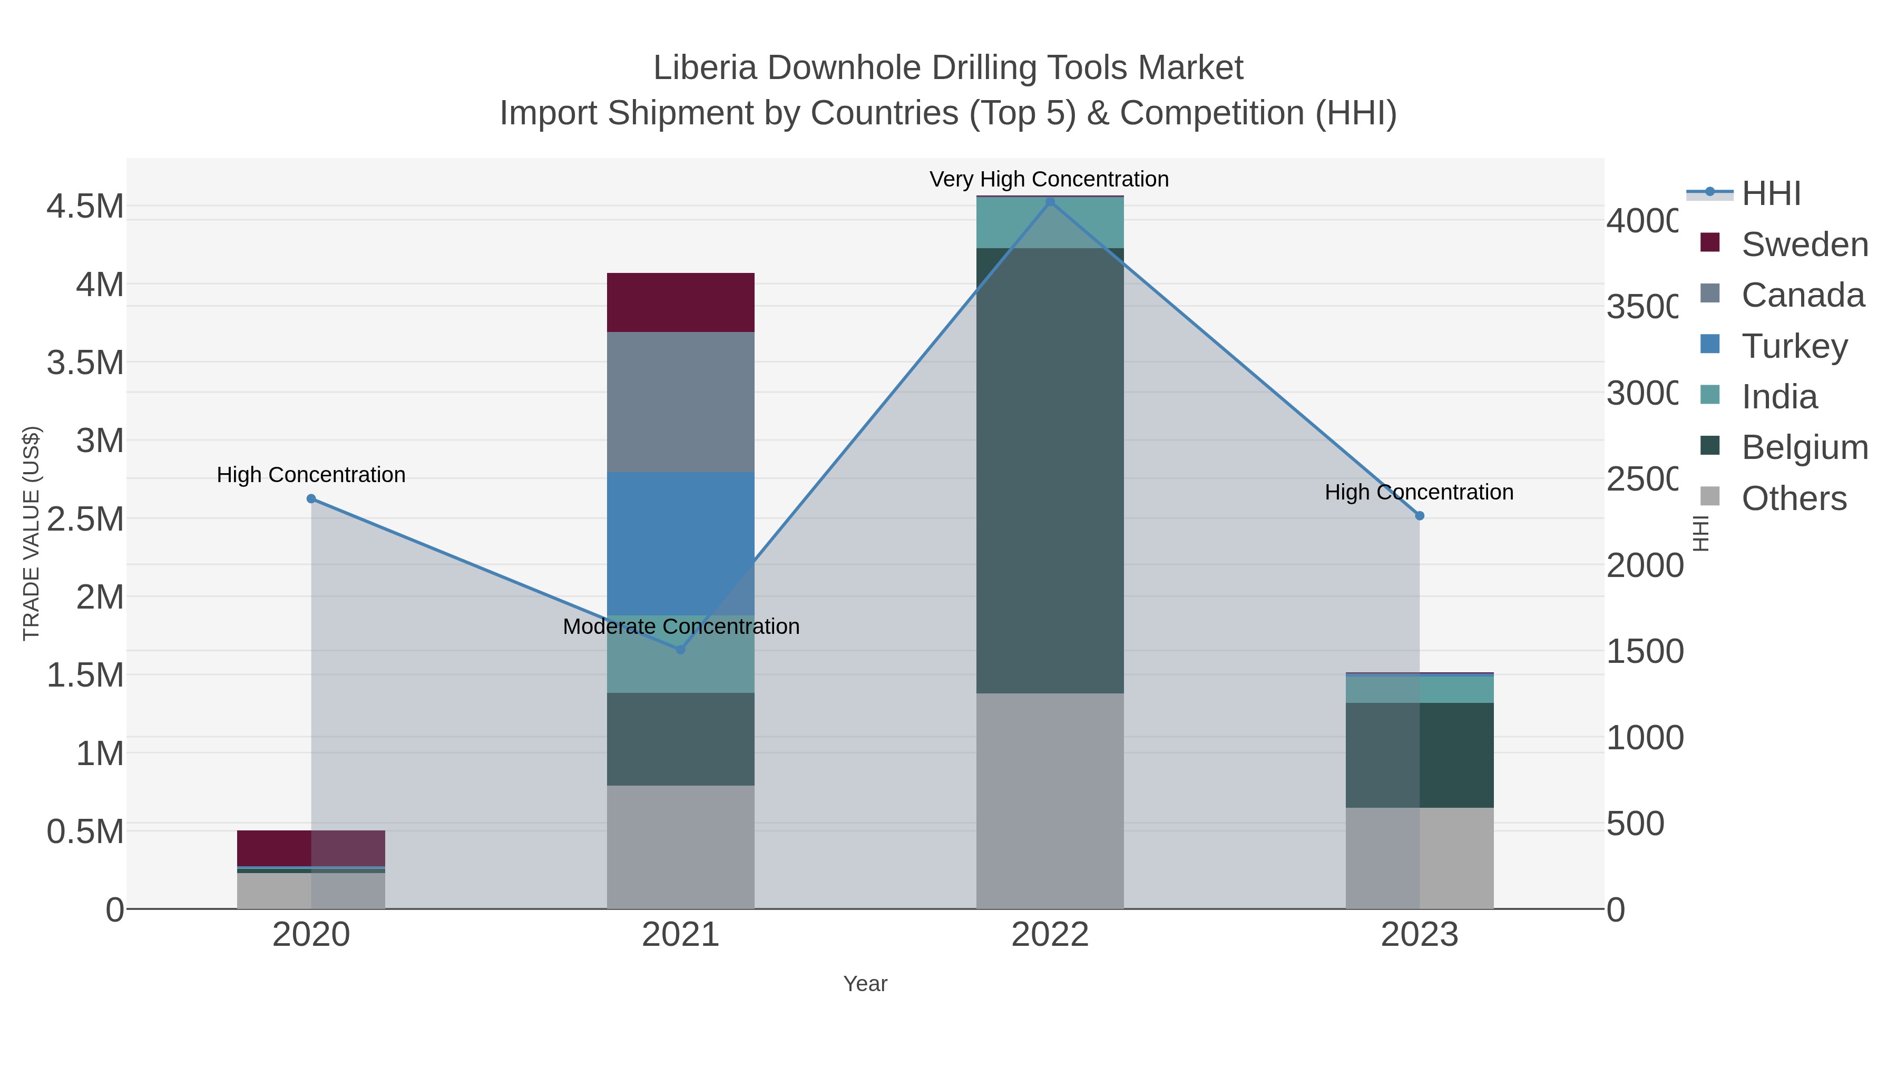
Task: Click the 'Liberia Downhole Drilling Tools Market' title
Action: (948, 68)
